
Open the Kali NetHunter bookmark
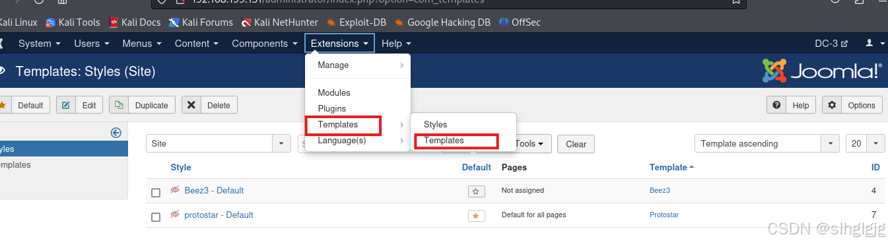click(x=280, y=22)
